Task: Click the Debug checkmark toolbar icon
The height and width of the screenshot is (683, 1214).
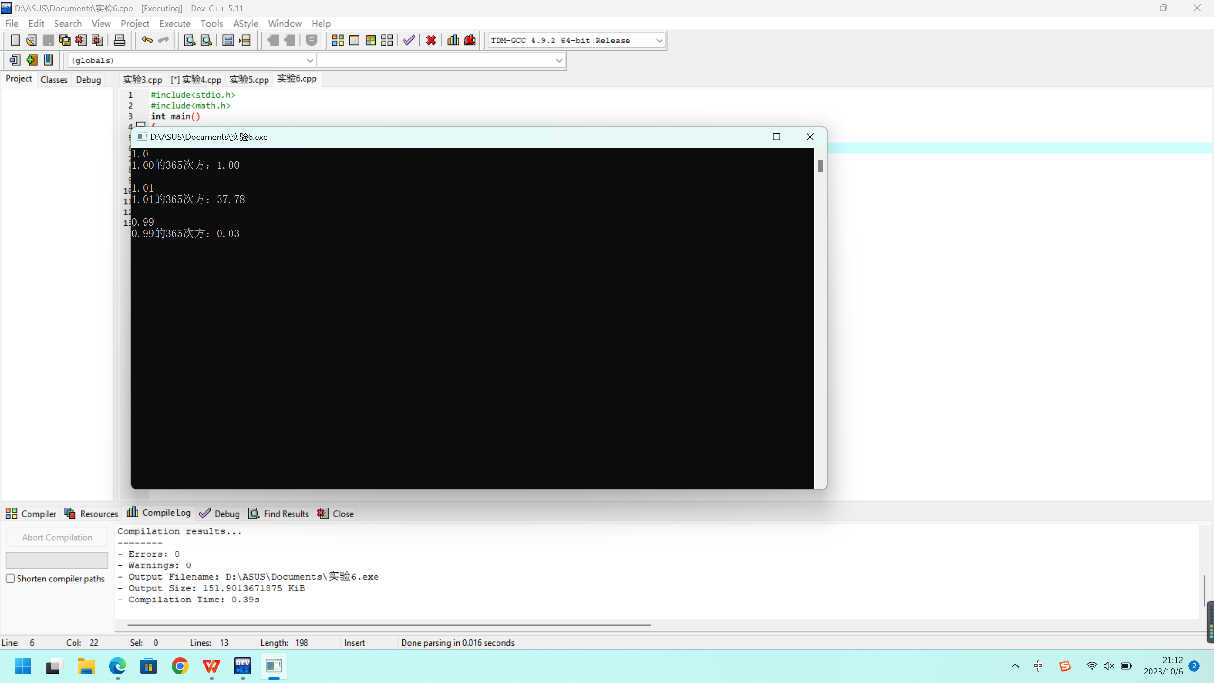Action: 409,40
